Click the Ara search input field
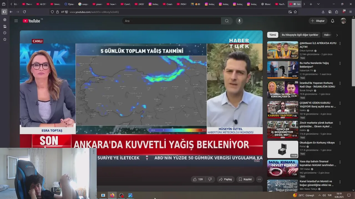The width and height of the screenshot is (355, 199). pos(172,21)
